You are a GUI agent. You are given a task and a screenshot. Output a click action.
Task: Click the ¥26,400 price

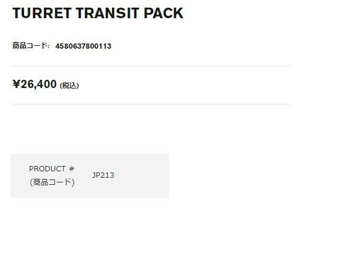[x=35, y=84]
